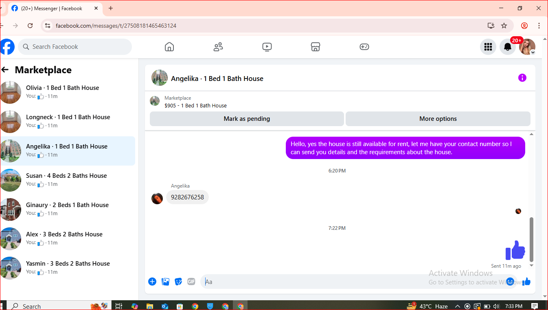Open the $905 - 1 Bed 1 Bath House listing

tap(195, 105)
